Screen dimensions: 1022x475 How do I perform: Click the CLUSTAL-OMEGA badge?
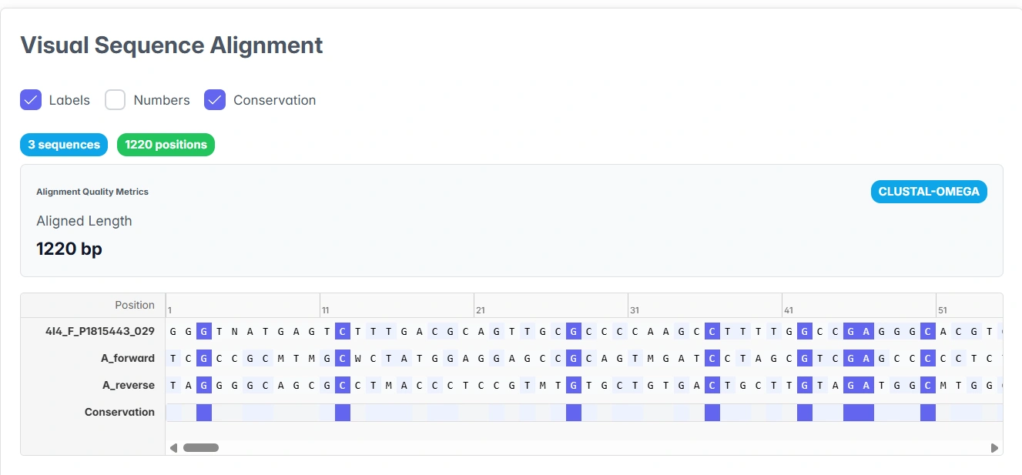(x=929, y=192)
